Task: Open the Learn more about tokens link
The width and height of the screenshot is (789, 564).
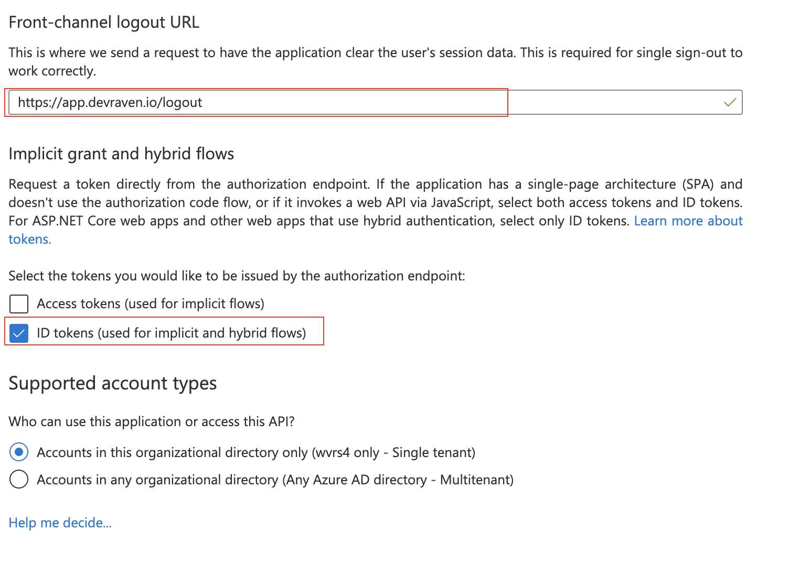Action: click(x=689, y=221)
